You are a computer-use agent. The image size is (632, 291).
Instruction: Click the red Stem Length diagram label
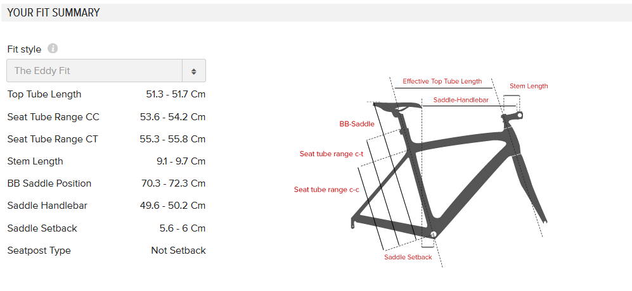[x=529, y=86]
